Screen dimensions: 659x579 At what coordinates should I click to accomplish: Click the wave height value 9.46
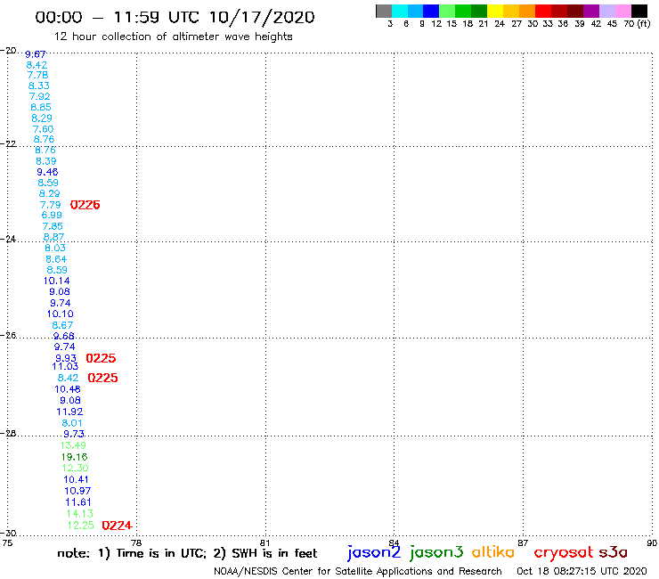click(x=47, y=172)
